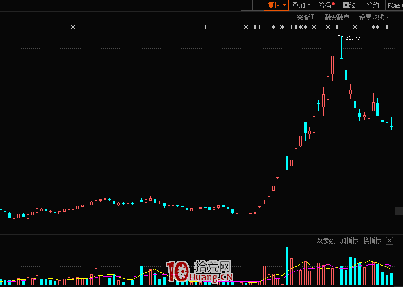Close the volume indicator panel

389,240
